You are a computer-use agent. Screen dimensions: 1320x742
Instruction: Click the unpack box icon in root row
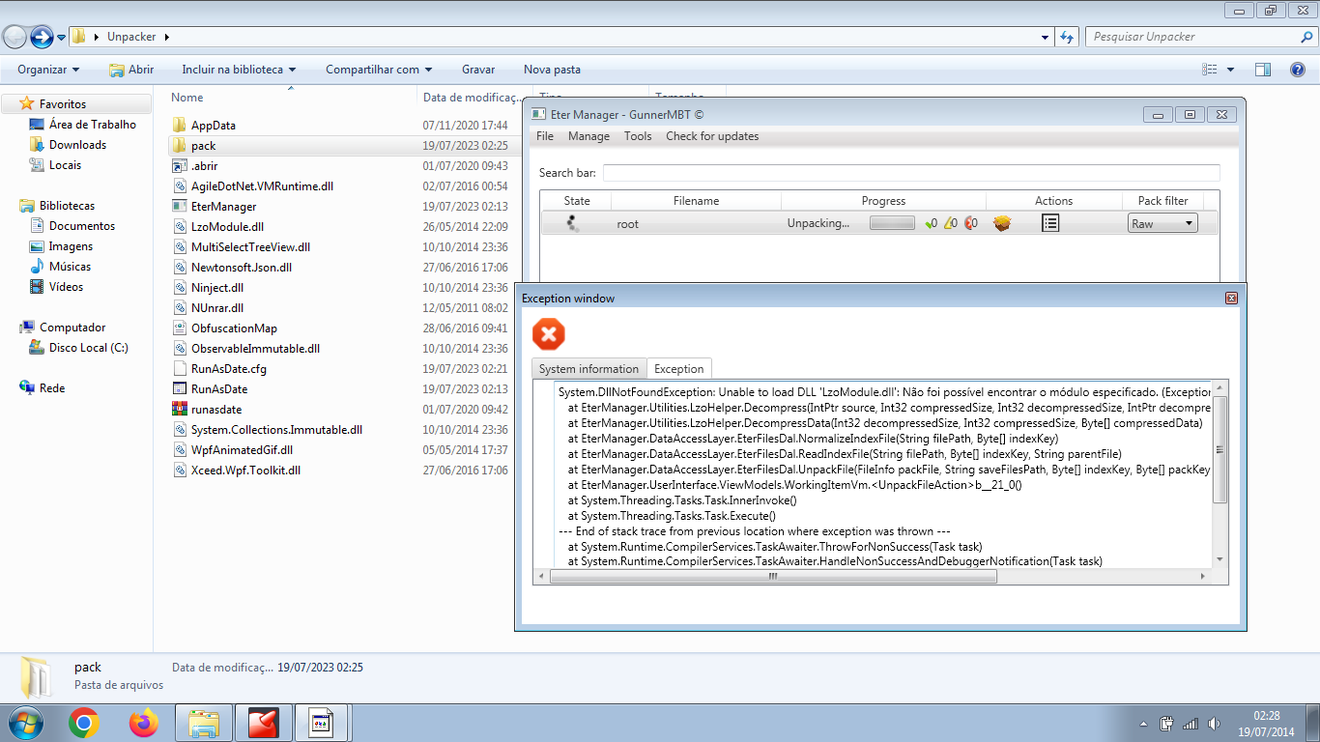(1002, 223)
